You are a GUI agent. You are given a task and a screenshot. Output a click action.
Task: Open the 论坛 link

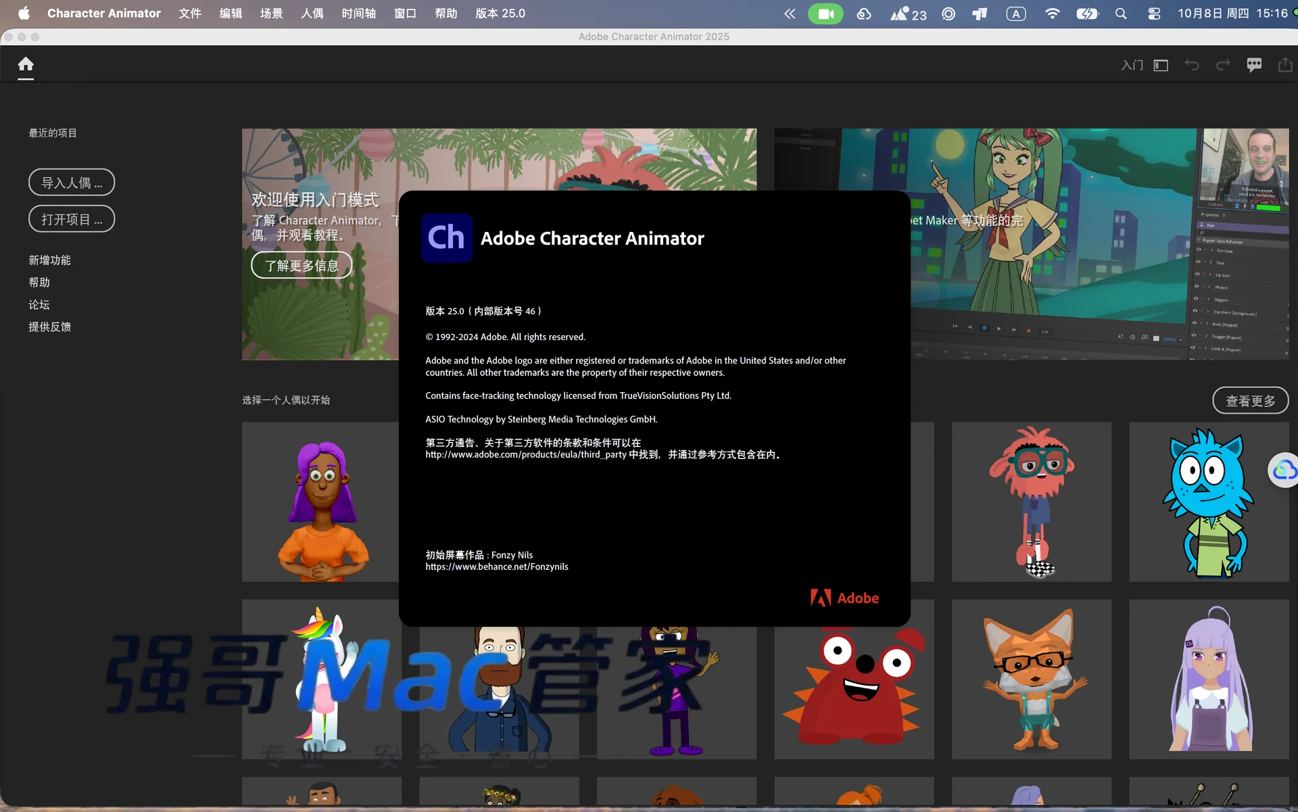click(x=39, y=305)
